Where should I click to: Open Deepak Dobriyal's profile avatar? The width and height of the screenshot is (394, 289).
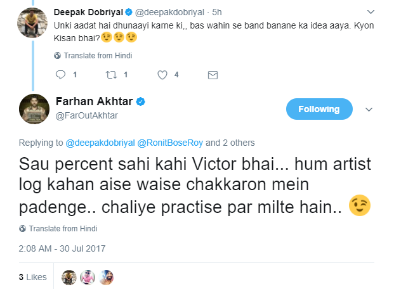34,22
